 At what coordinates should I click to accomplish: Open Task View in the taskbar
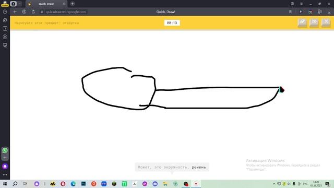[25, 184]
